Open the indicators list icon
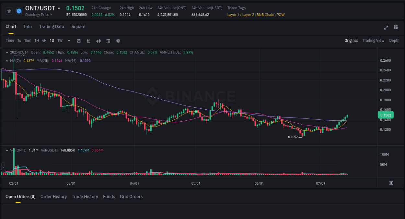 (108, 41)
